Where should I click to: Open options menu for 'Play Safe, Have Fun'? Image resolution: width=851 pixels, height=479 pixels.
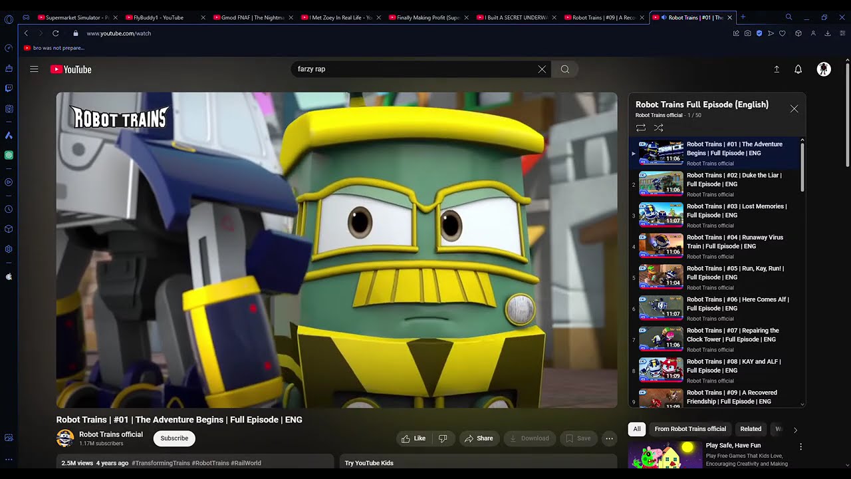(800, 447)
